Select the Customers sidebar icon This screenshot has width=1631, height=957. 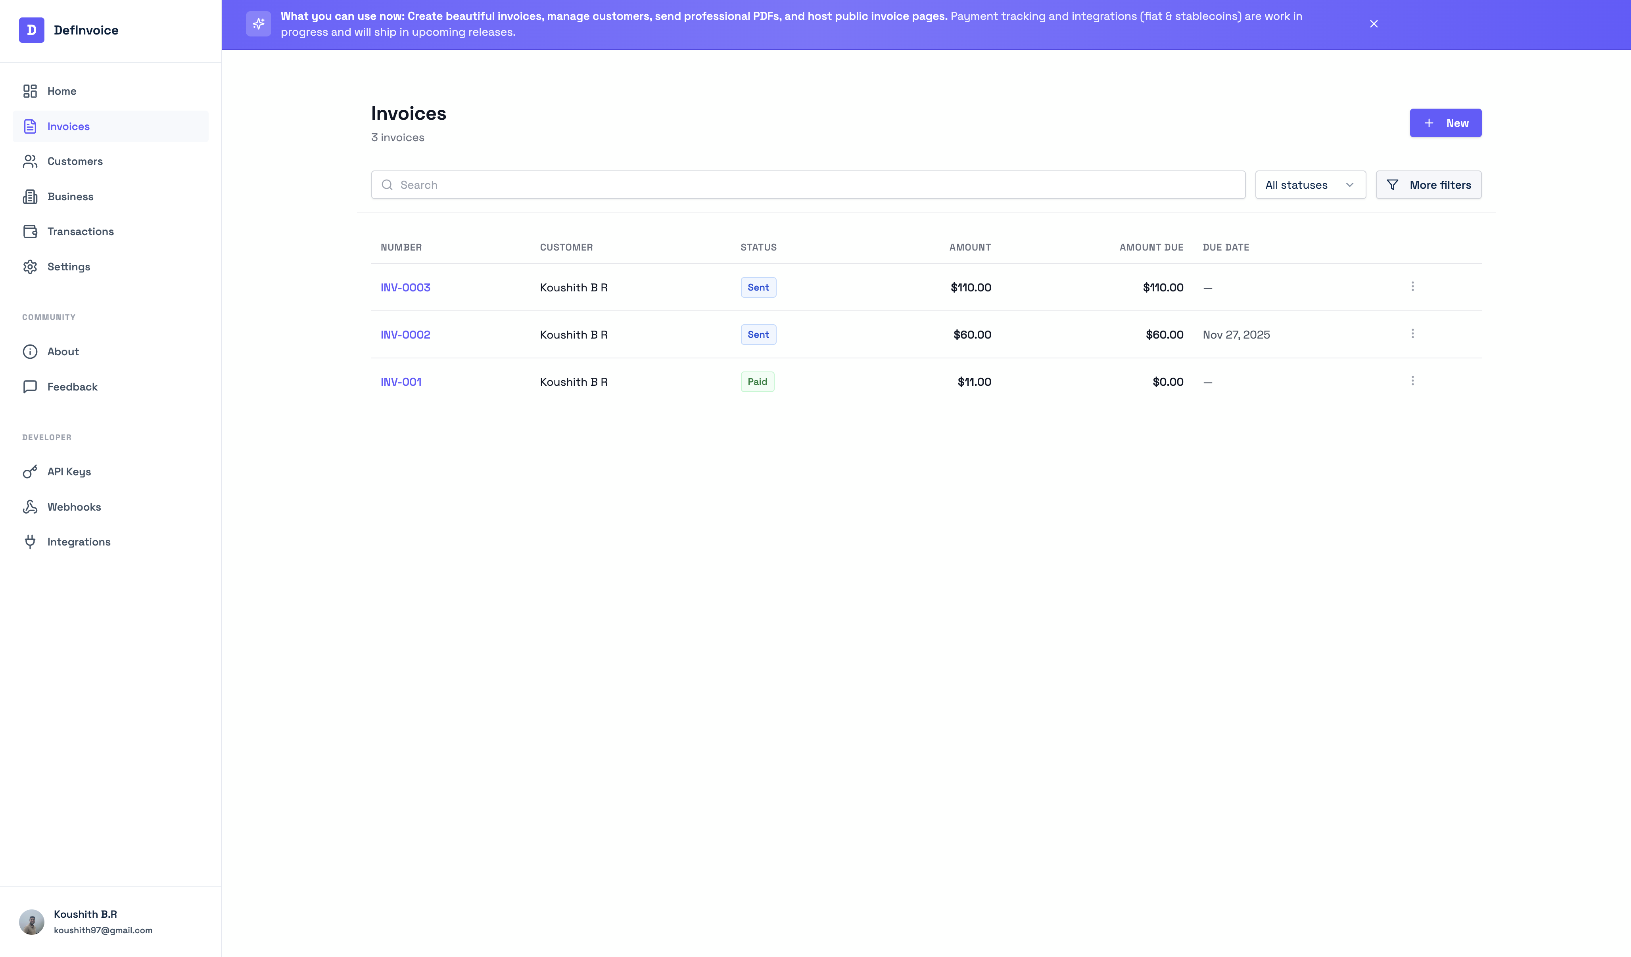[31, 161]
